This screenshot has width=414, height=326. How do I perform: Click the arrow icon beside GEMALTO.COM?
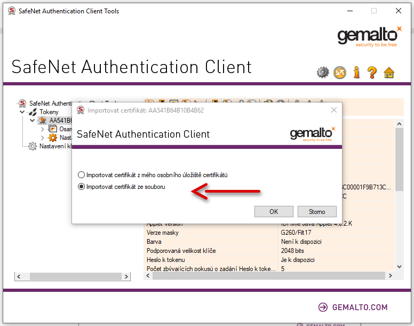pos(323,307)
